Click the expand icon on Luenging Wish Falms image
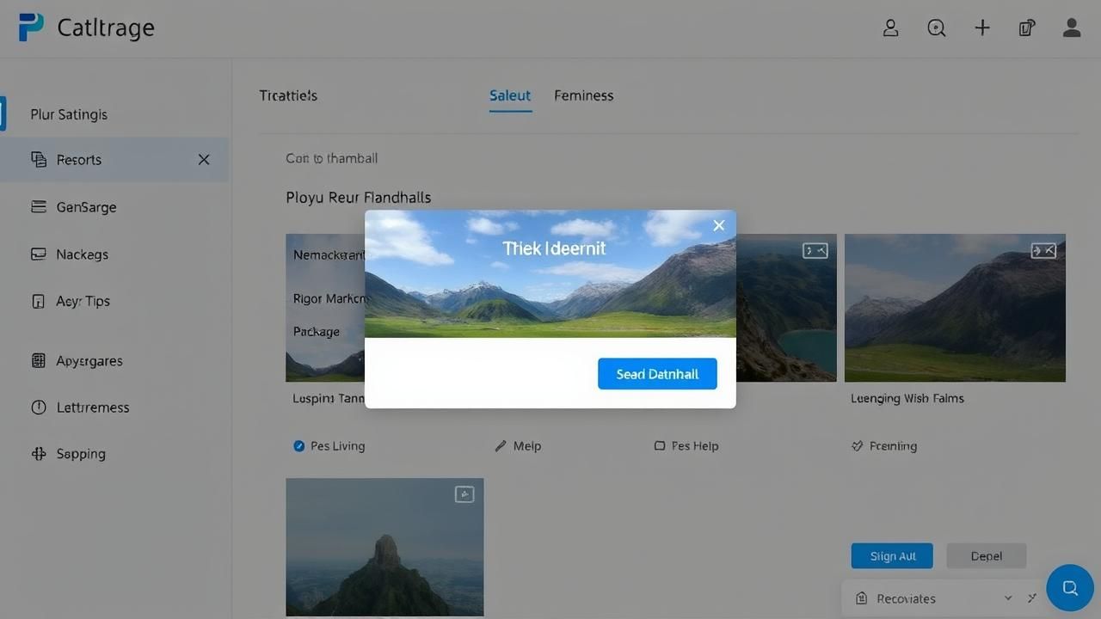The width and height of the screenshot is (1101, 619). coord(1043,250)
